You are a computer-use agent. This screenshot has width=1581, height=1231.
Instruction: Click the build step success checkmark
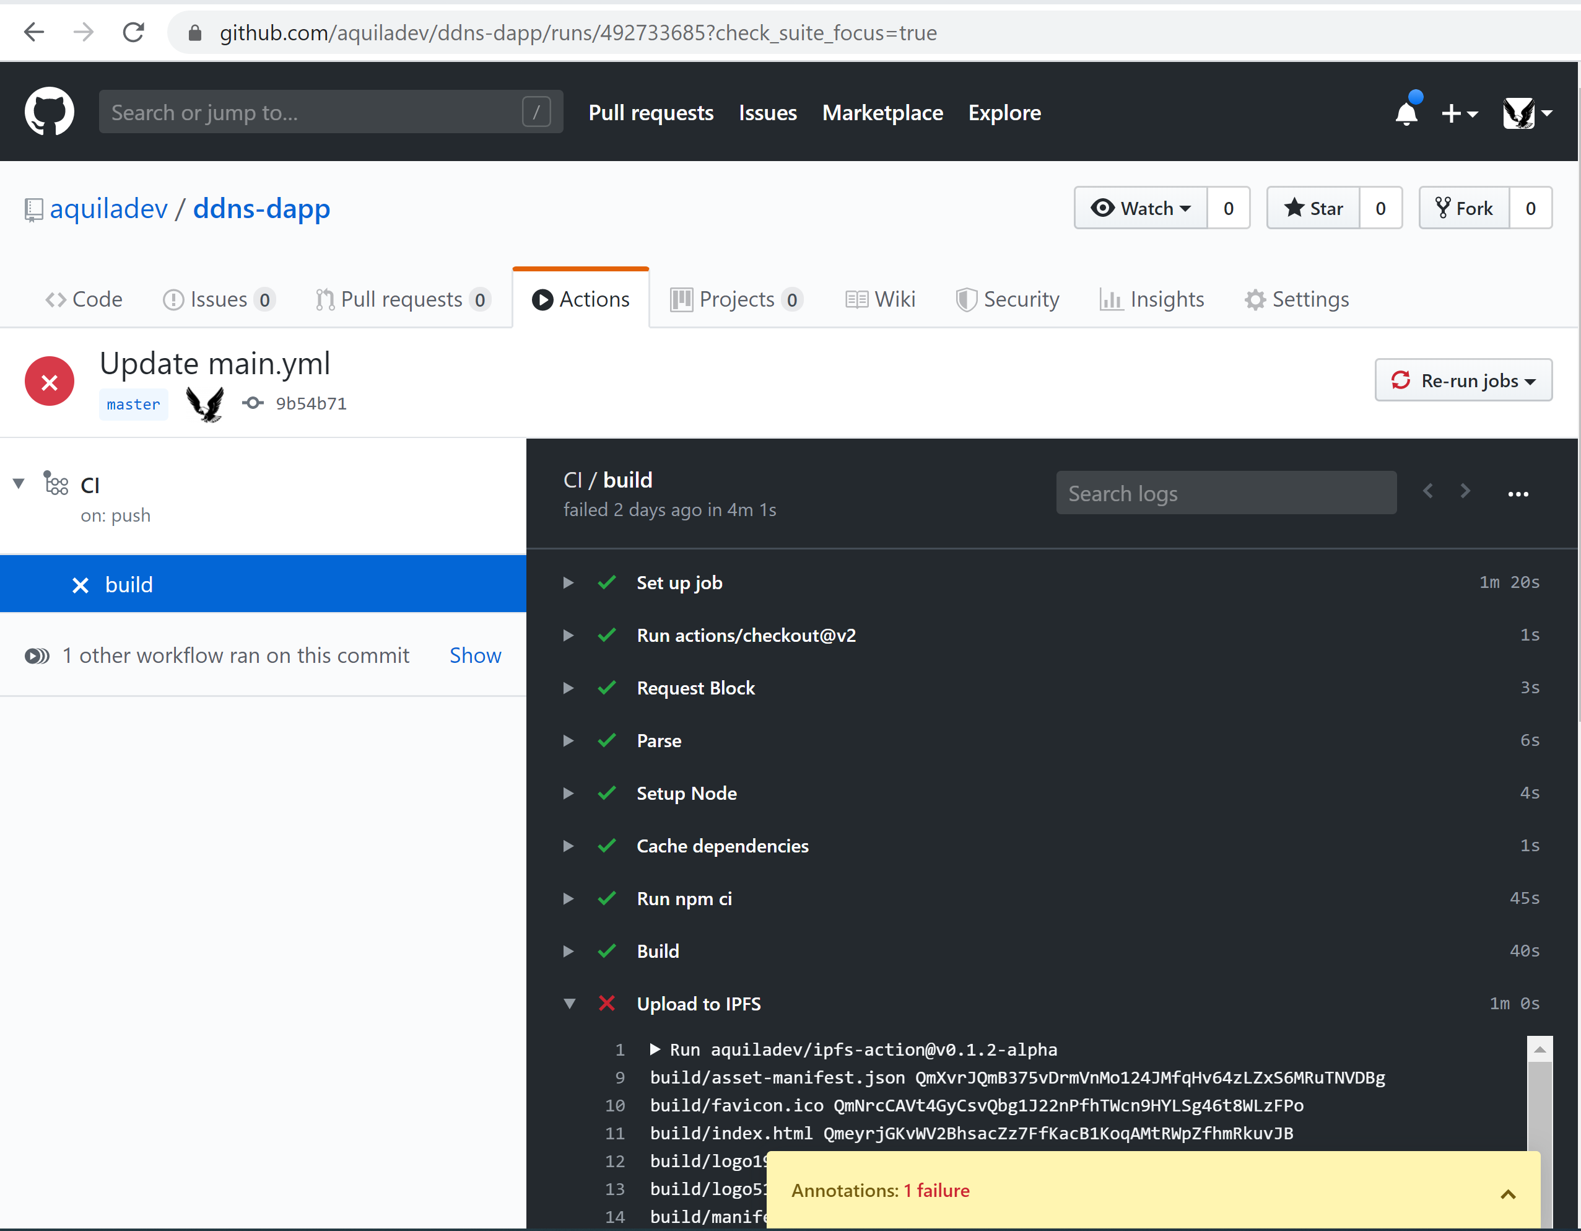(x=606, y=951)
